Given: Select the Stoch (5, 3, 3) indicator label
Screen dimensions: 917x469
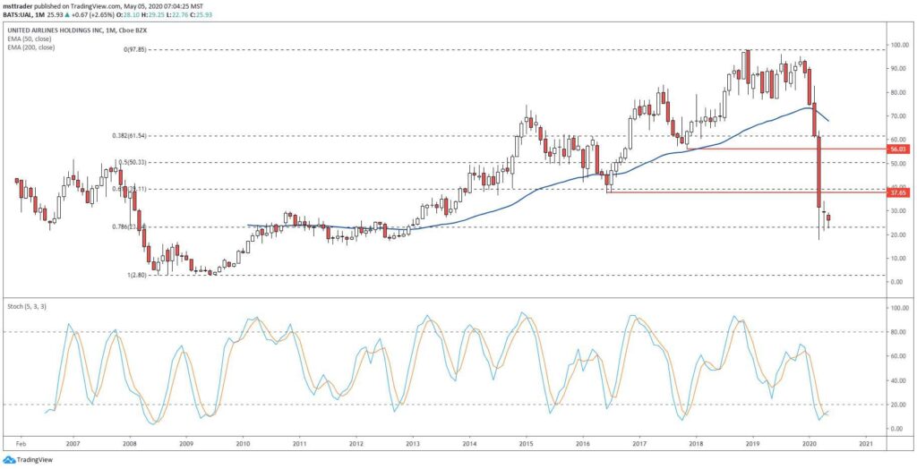Looking at the screenshot, I should [x=26, y=306].
